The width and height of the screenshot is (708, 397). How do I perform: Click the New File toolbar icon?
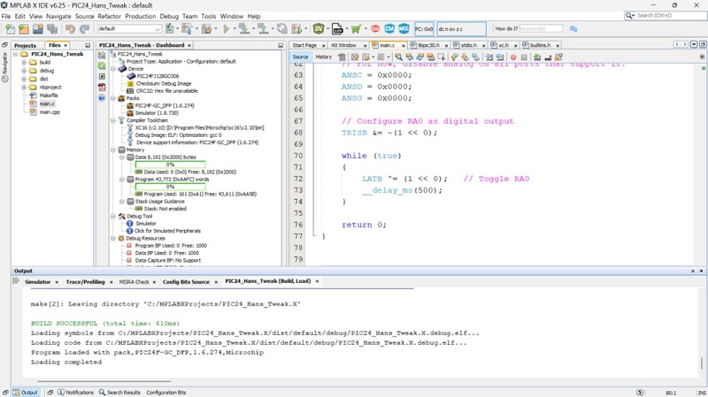tap(10, 29)
